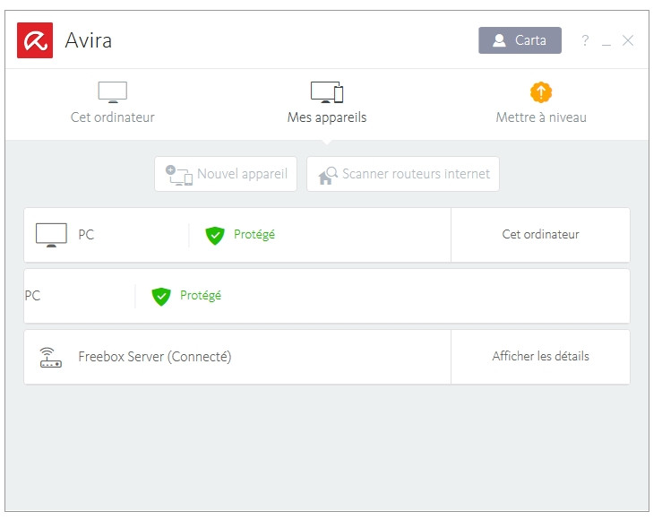Open the help question mark
Viewport: 662px width, 520px height.
coord(585,40)
